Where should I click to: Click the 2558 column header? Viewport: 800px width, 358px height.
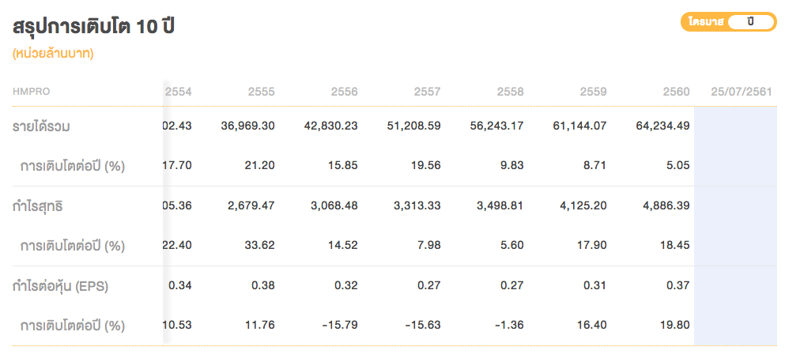510,92
